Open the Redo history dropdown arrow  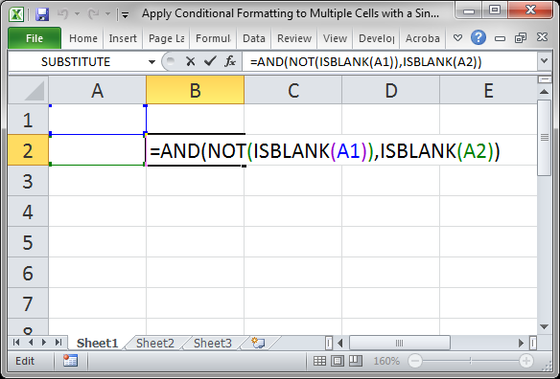tap(107, 14)
